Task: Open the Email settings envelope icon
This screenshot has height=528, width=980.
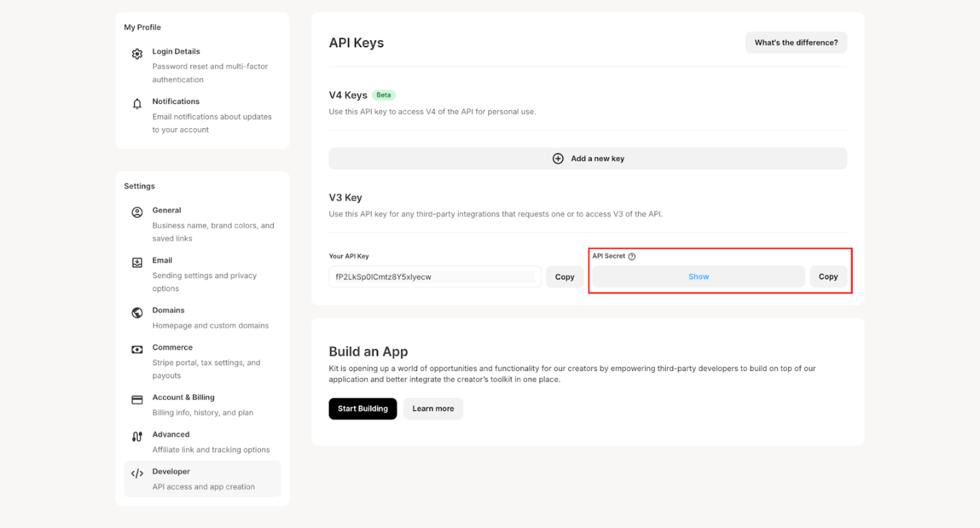Action: point(137,261)
